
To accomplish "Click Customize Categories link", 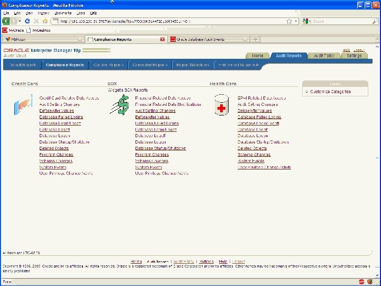I will click(x=330, y=92).
